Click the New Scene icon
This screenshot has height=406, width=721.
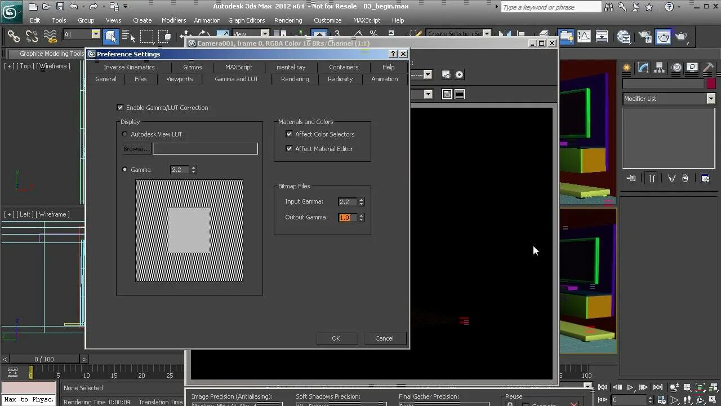coord(33,7)
